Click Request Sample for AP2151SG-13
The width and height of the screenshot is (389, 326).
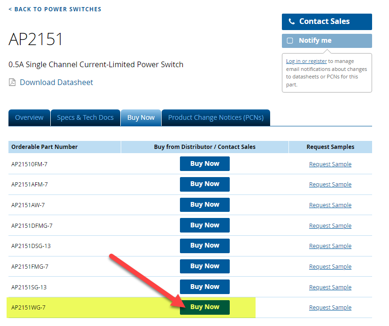330,287
